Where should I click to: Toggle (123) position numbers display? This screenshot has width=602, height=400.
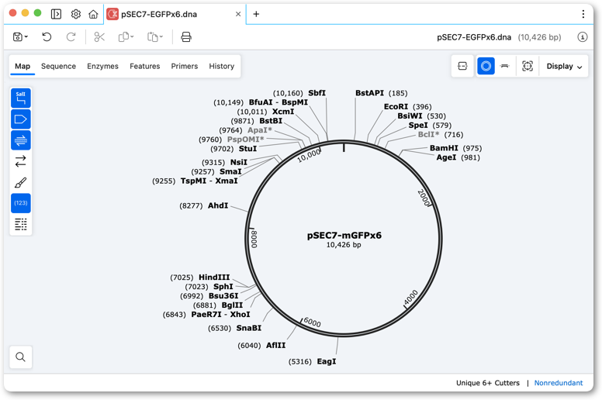(21, 203)
